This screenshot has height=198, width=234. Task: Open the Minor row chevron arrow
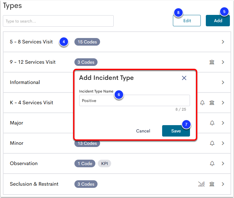pos(223,143)
